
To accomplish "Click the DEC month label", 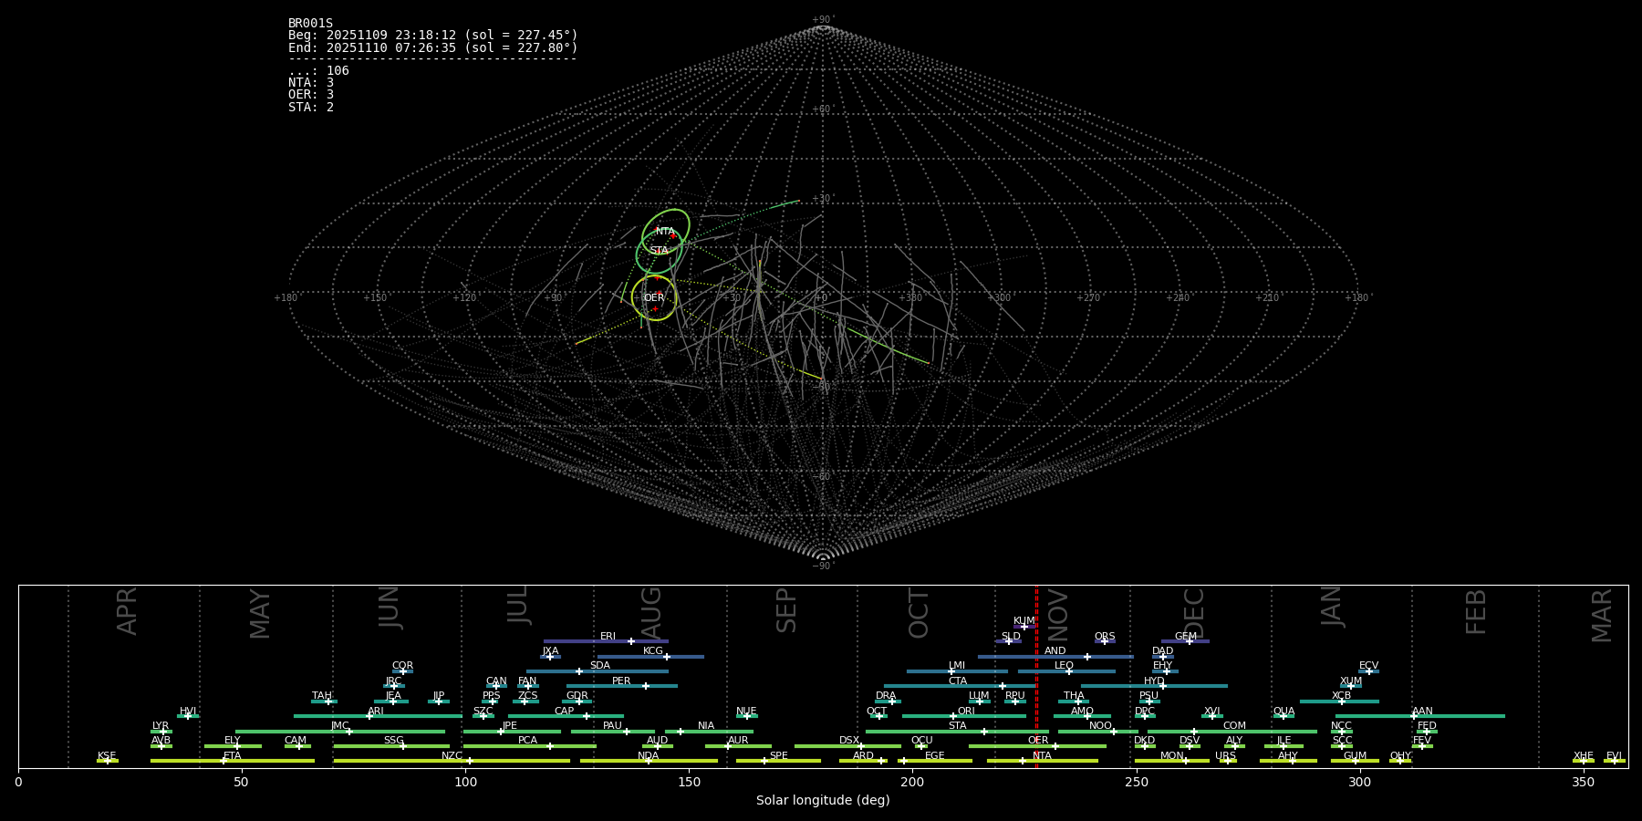I will (x=1194, y=614).
